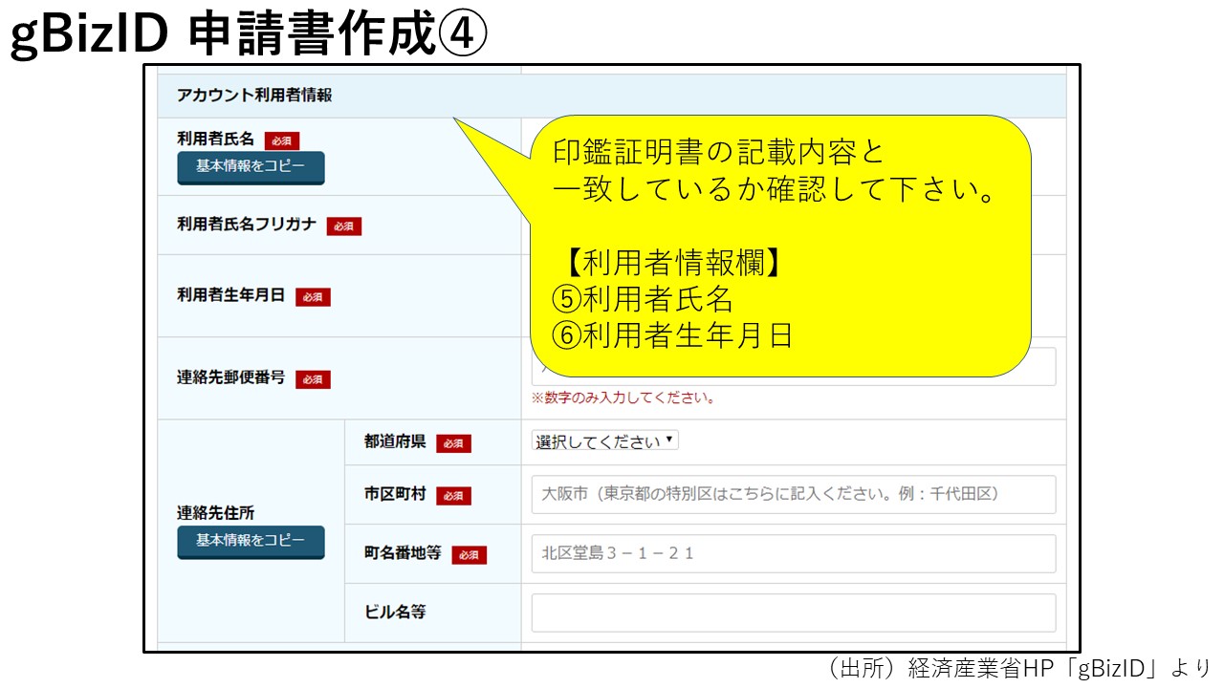The width and height of the screenshot is (1224, 688).
Task: Click the 必須 badge next to 利用者氏名フリガナ
Action: tap(343, 226)
